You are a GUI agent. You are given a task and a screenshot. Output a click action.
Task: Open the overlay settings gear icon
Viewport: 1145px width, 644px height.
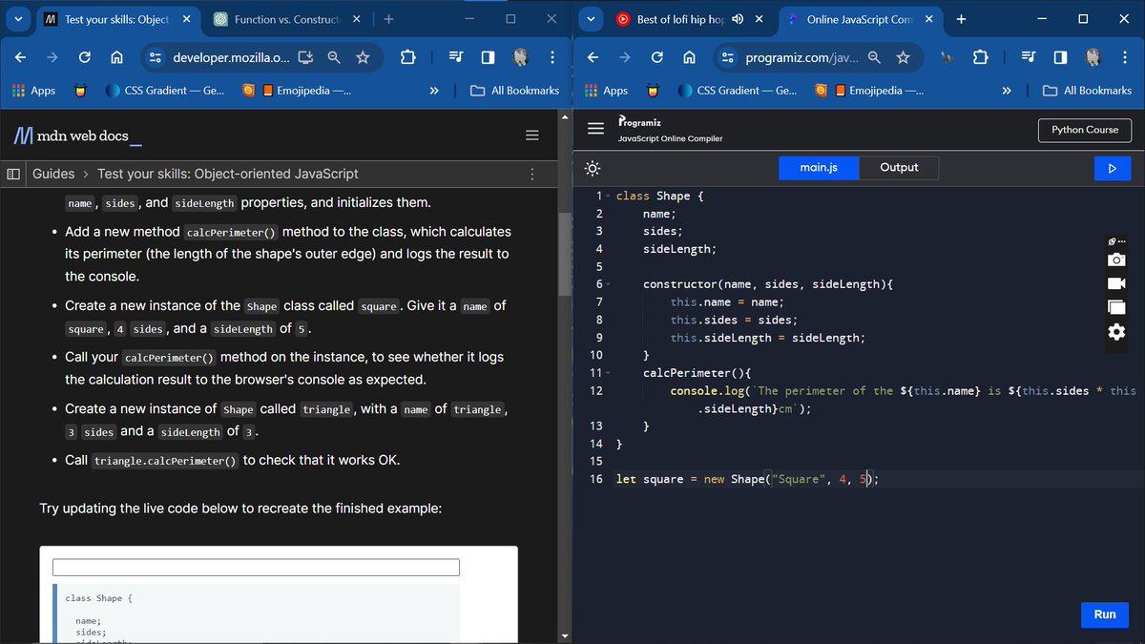click(x=1116, y=331)
